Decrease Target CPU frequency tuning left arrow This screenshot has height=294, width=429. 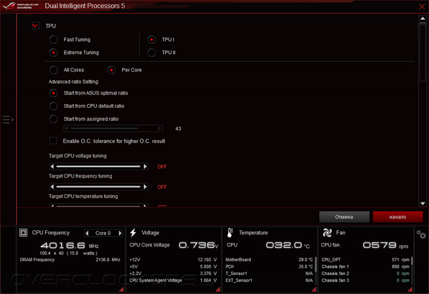pos(52,187)
